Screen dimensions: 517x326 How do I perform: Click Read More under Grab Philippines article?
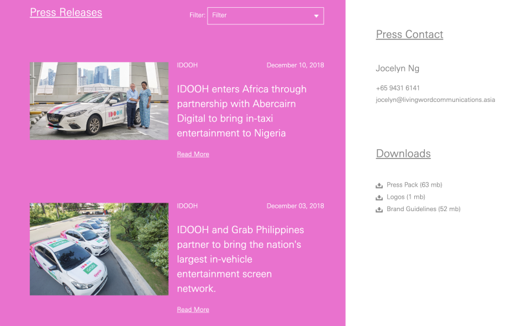[x=193, y=310]
